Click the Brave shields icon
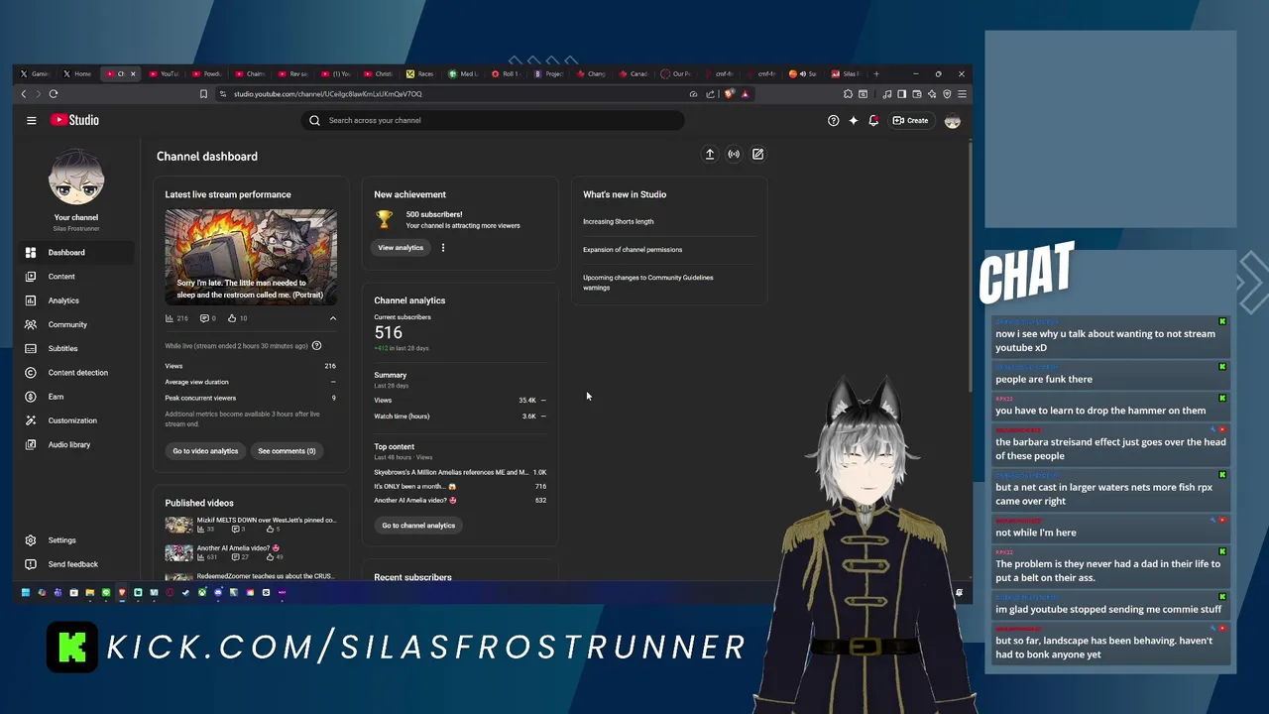This screenshot has height=714, width=1269. click(x=730, y=94)
